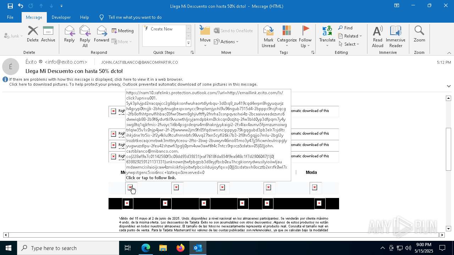
Task: Open Immersive Reader
Action: pos(395,36)
